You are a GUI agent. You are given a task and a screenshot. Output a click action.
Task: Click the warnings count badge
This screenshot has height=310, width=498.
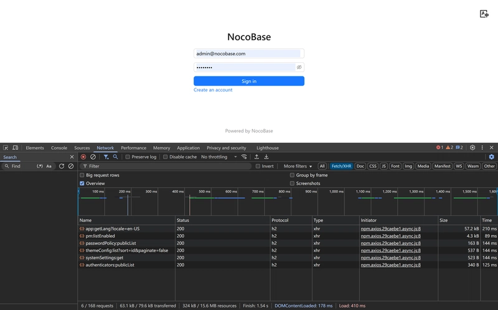pos(449,148)
